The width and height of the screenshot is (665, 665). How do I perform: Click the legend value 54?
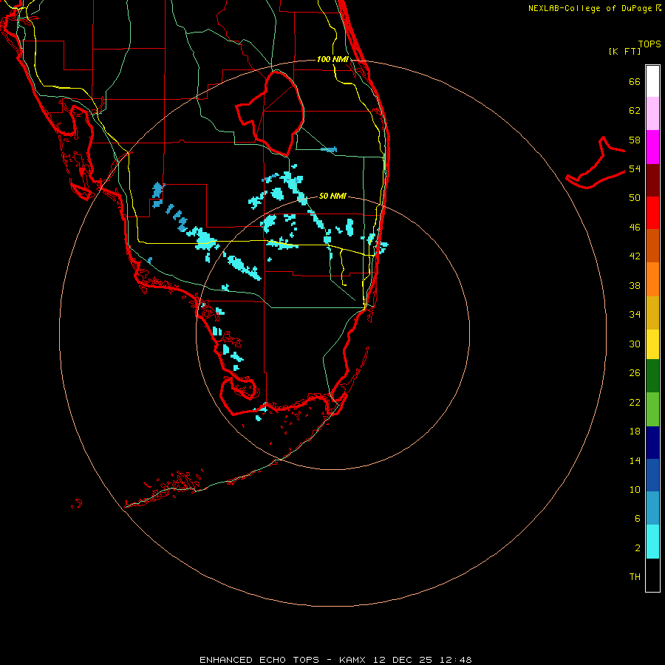[635, 168]
